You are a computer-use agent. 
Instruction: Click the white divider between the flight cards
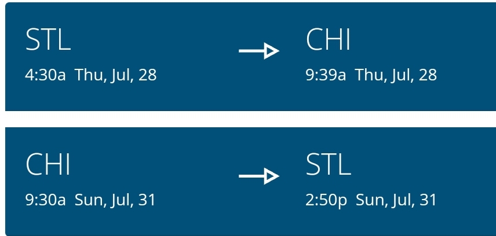(248, 119)
